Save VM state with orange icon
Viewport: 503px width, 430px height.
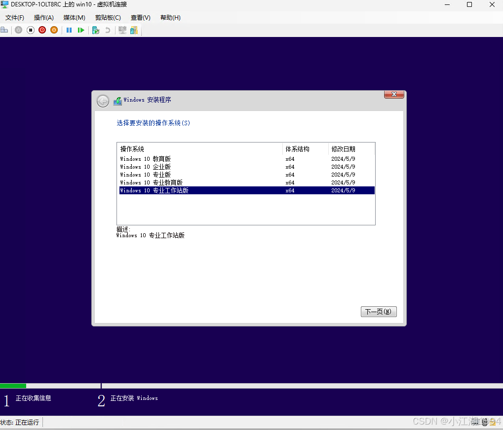[54, 30]
